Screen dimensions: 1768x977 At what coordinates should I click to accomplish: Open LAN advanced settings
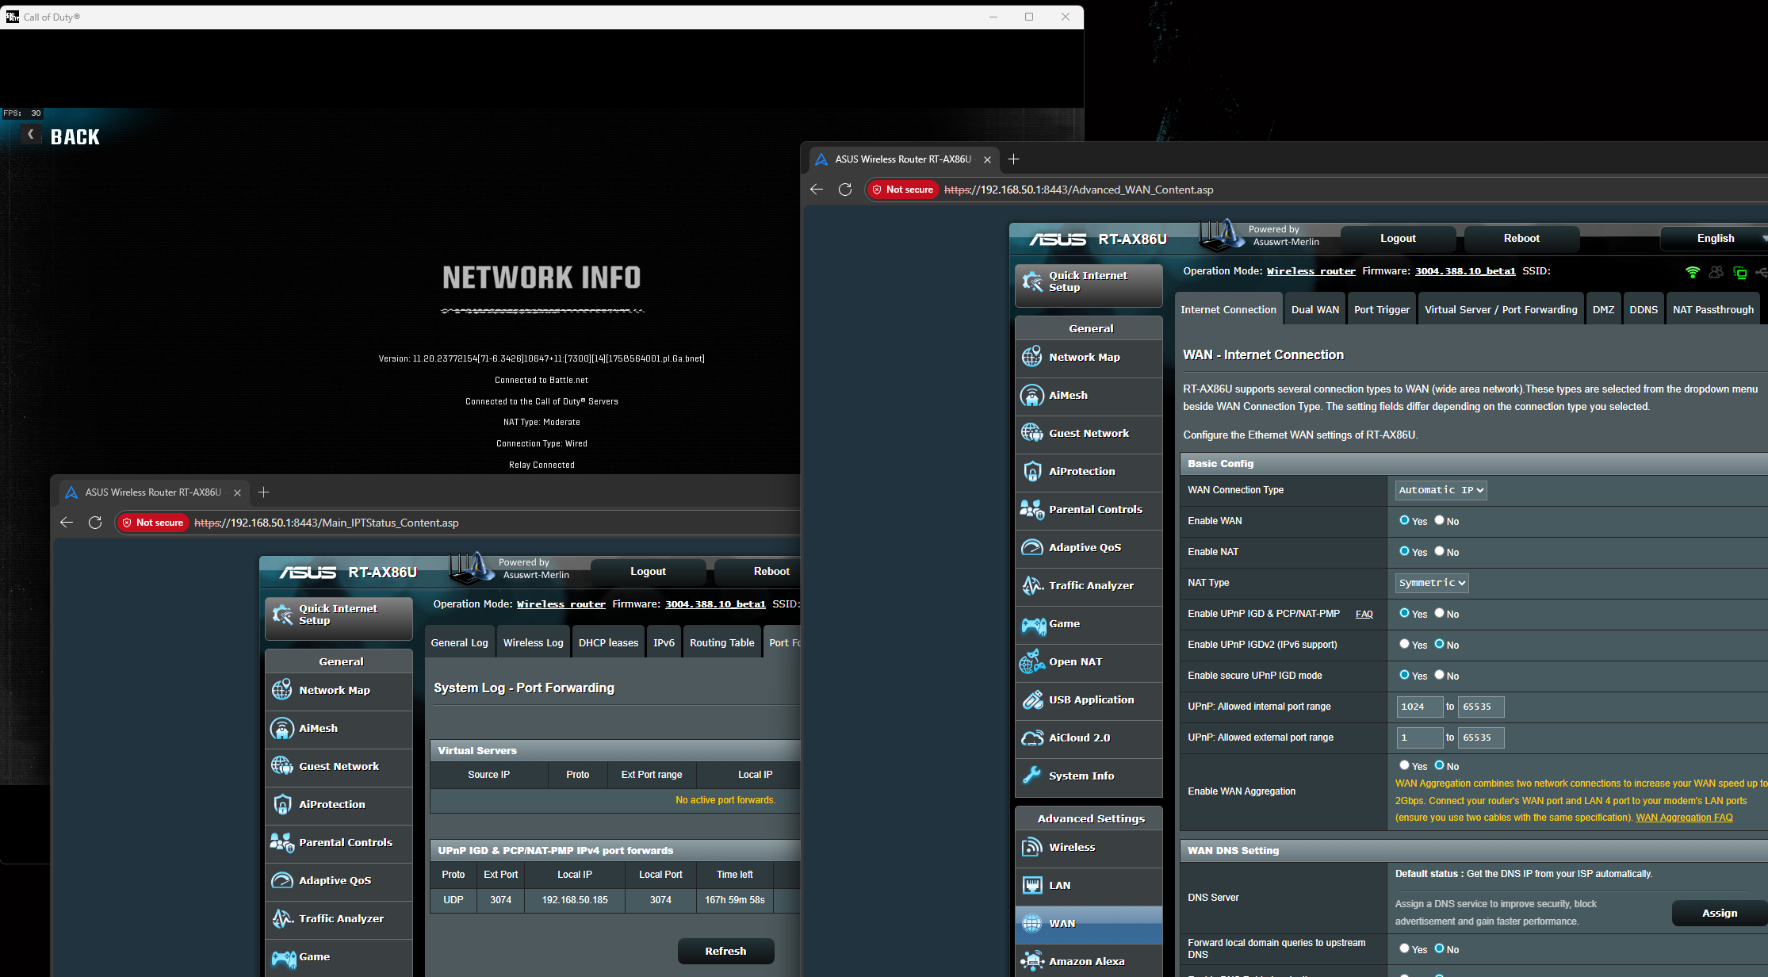tap(1089, 885)
